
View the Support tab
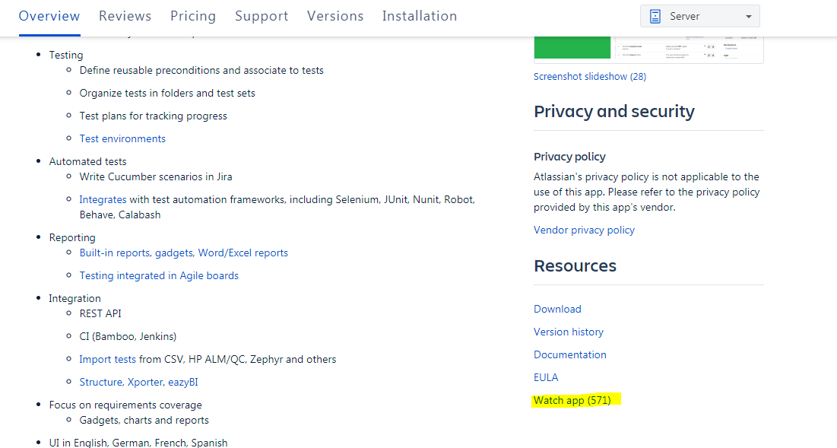(x=262, y=15)
